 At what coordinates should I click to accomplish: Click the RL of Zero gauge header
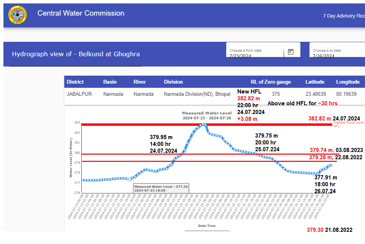coord(271,82)
